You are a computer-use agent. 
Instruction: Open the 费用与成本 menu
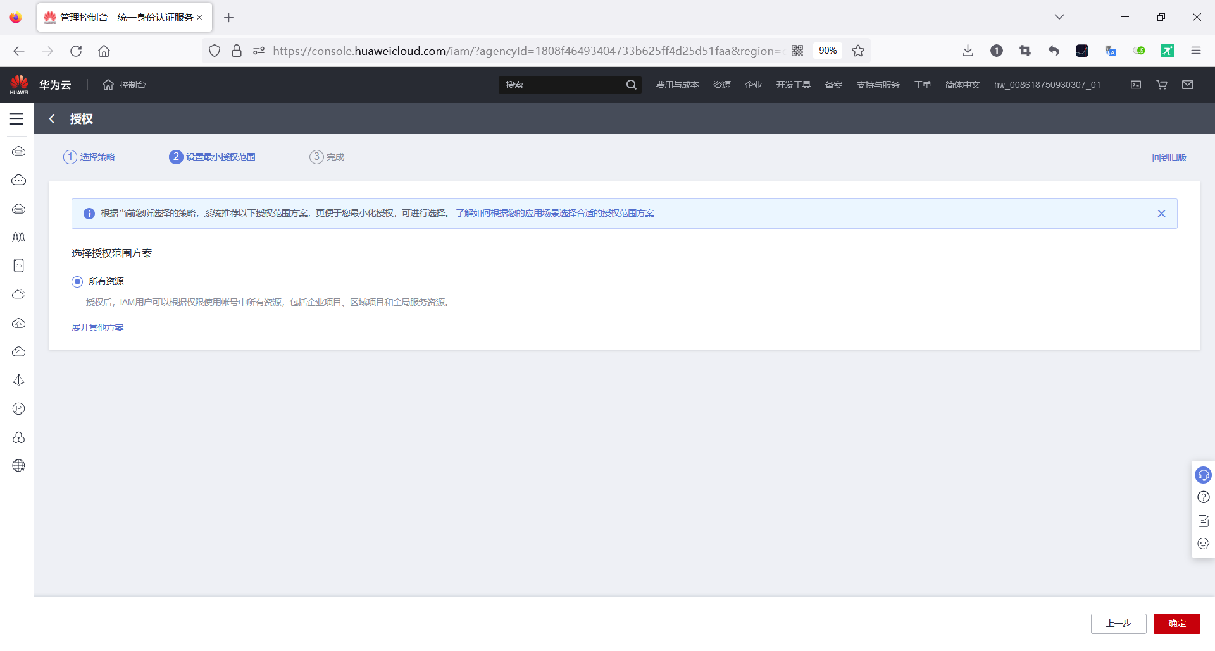coord(677,85)
